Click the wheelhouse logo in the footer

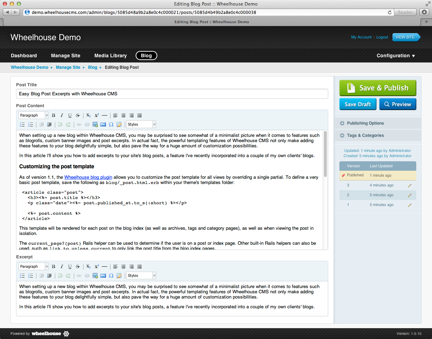point(50,333)
